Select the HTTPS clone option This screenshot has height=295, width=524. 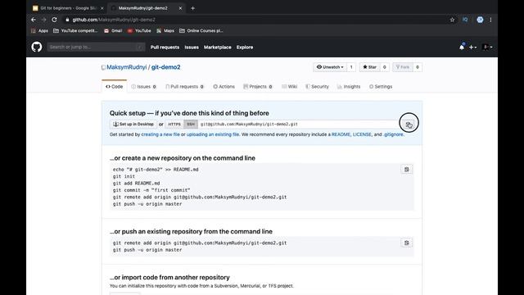(174, 124)
